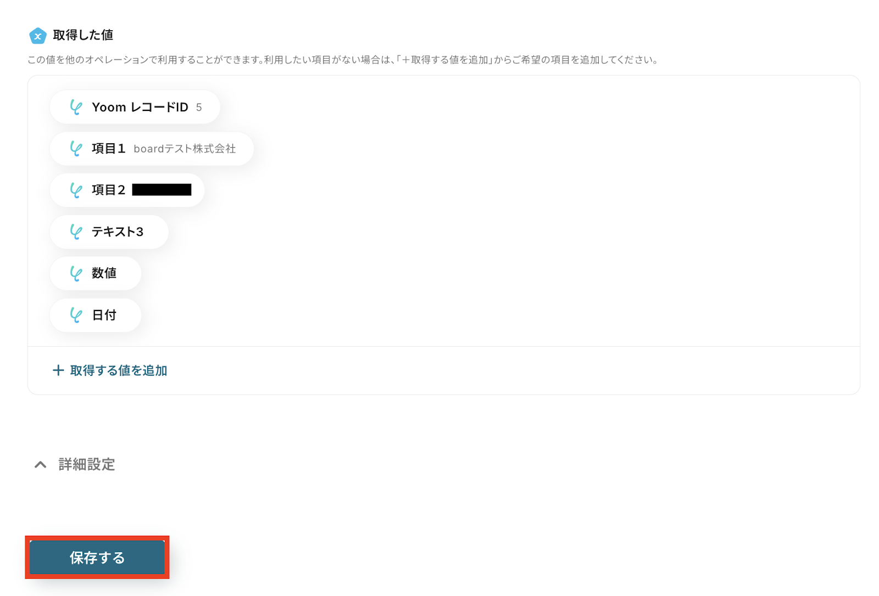This screenshot has width=879, height=596.
Task: Open the 取得する値を追加 link
Action: coord(119,370)
